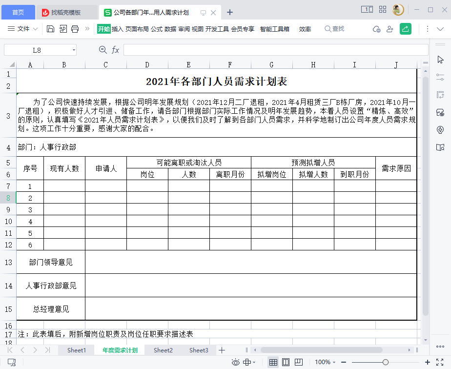Click the Save icon in toolbar

[50, 29]
